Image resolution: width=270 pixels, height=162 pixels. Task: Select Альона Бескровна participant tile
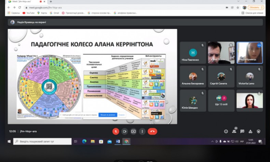[193, 77]
